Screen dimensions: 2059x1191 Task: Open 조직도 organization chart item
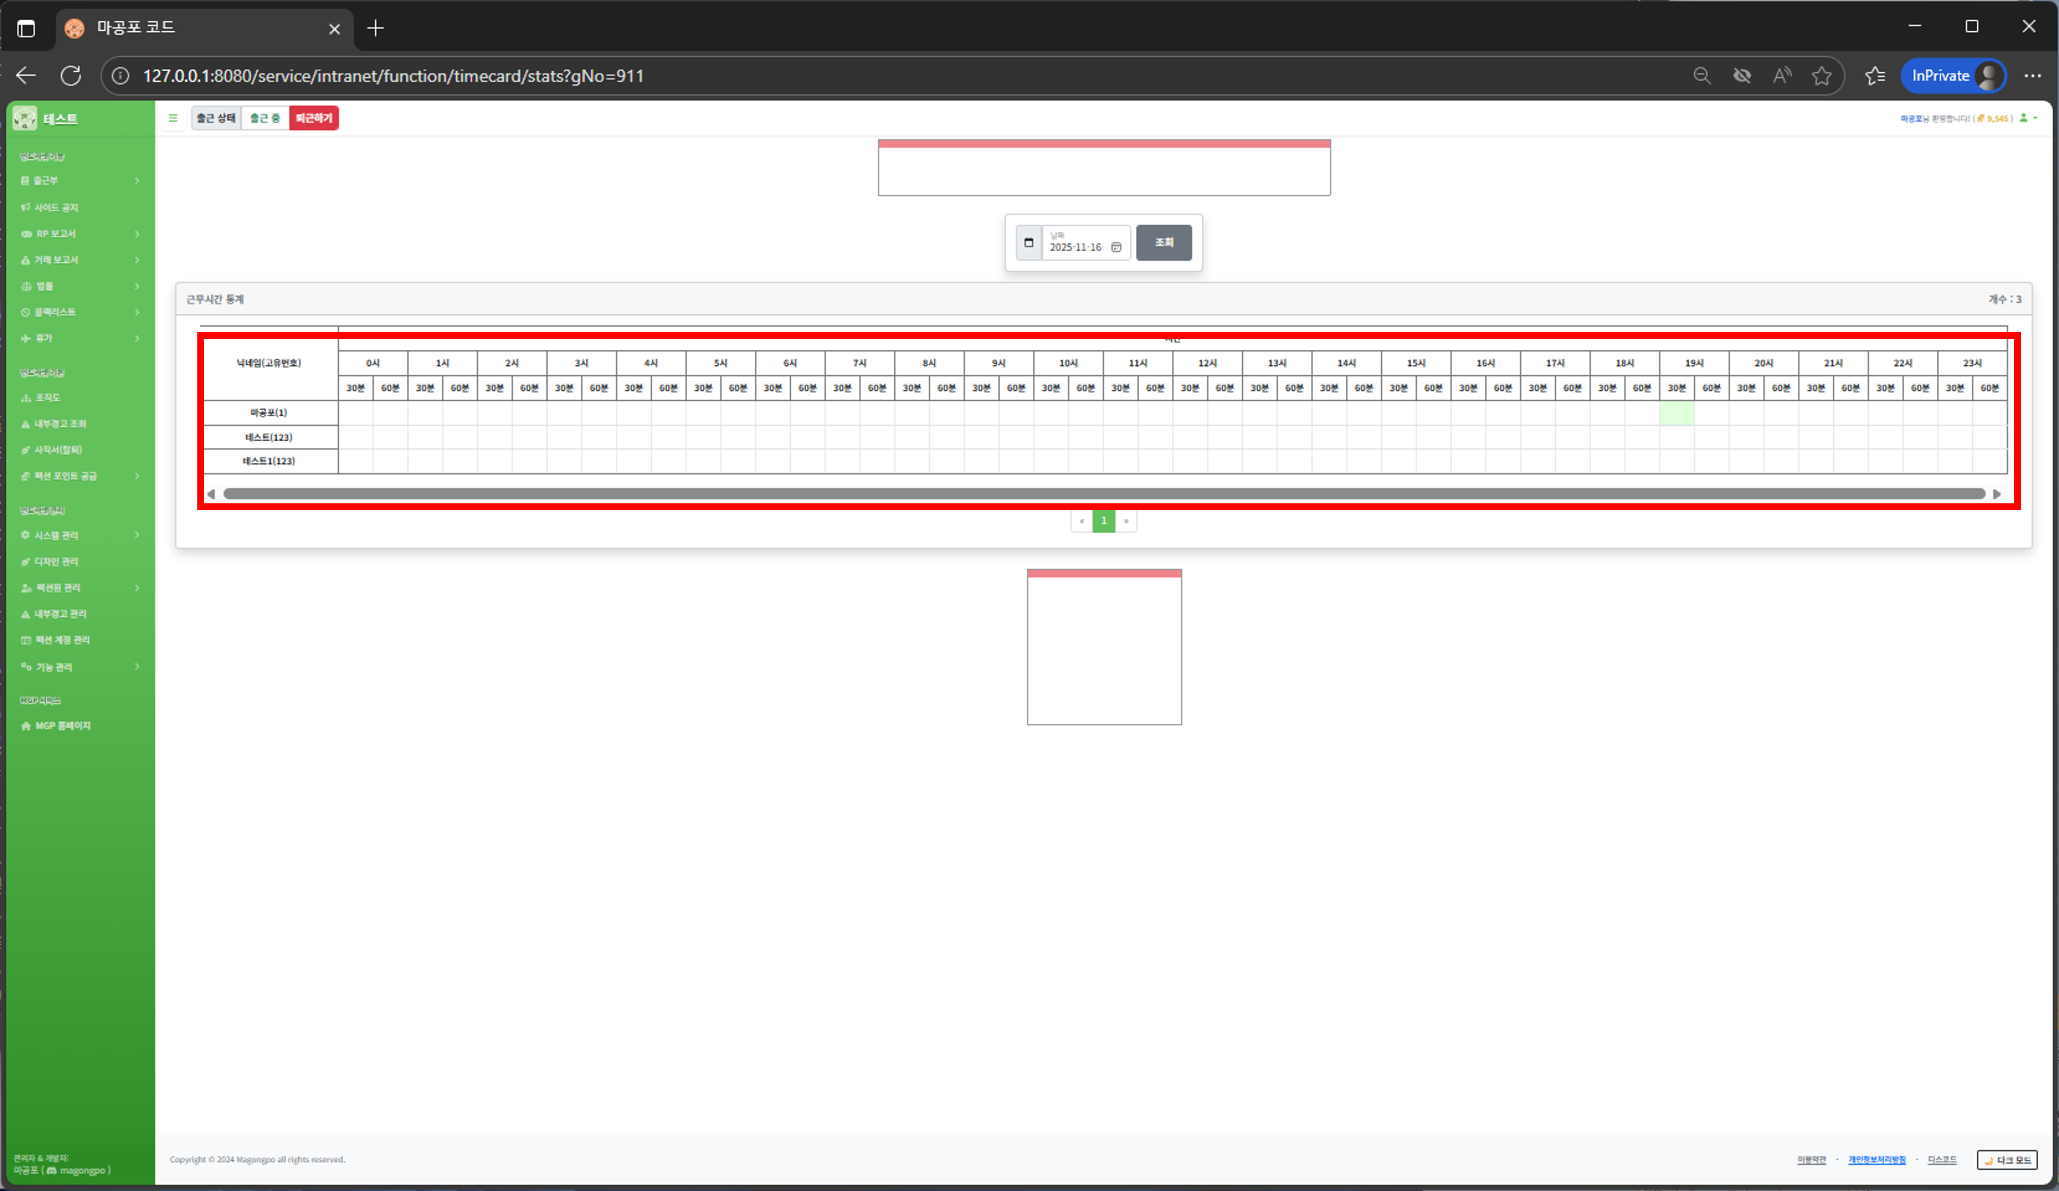point(47,398)
